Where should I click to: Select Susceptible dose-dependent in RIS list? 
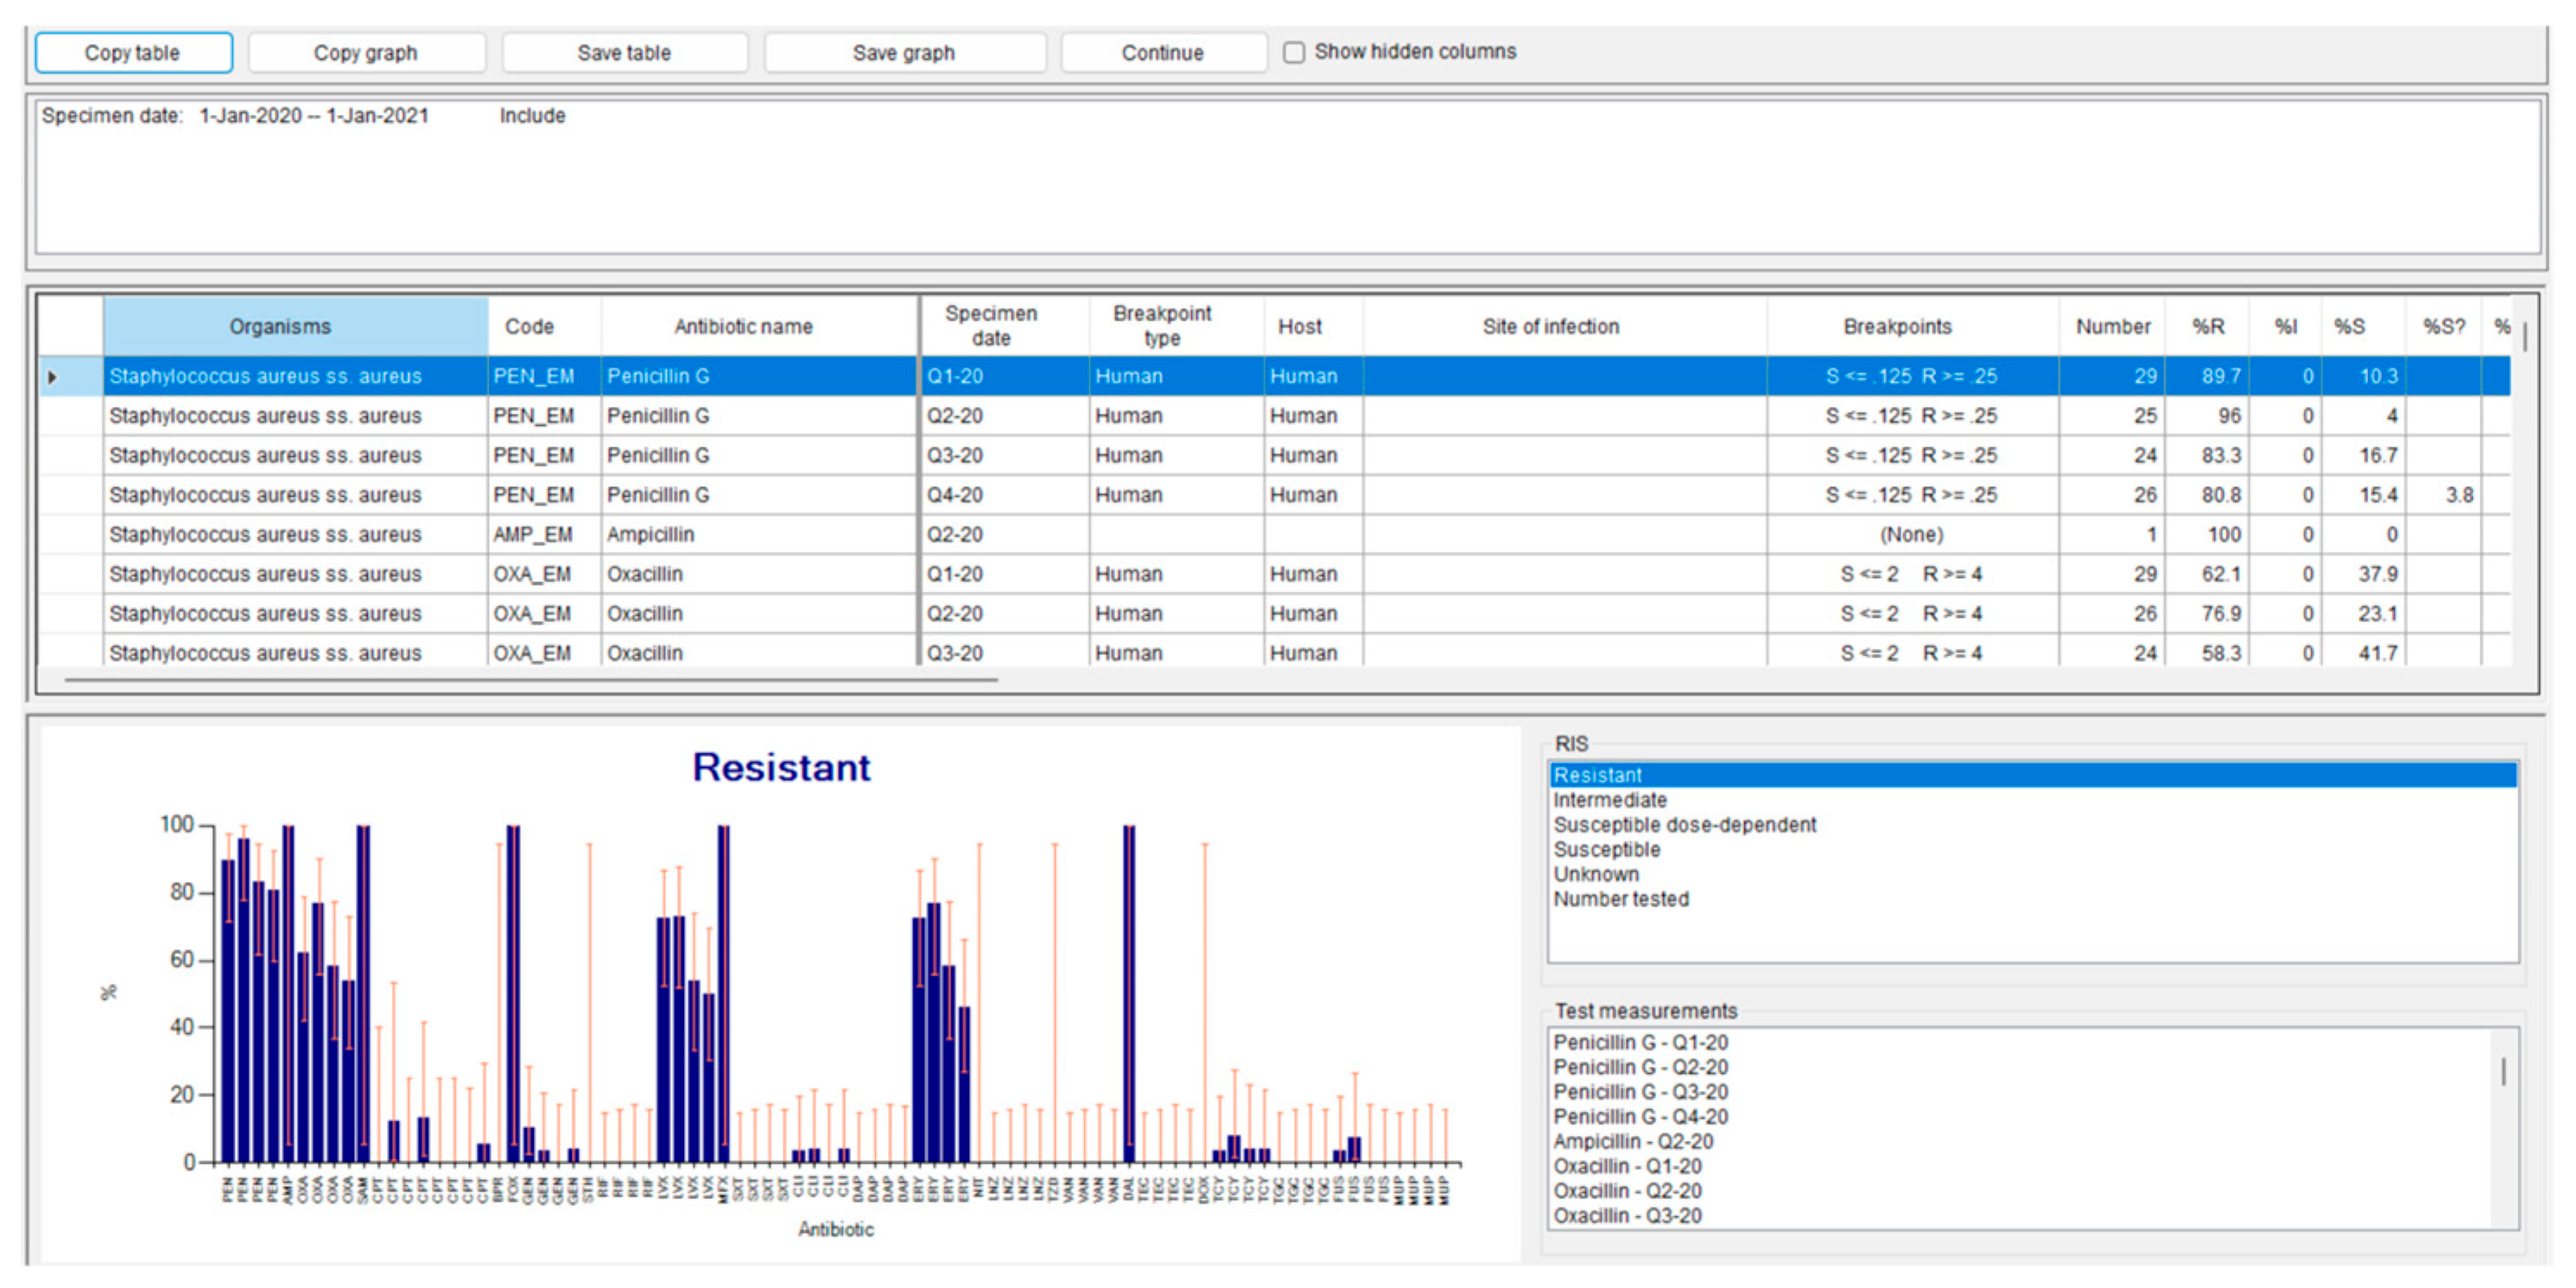coord(1685,825)
